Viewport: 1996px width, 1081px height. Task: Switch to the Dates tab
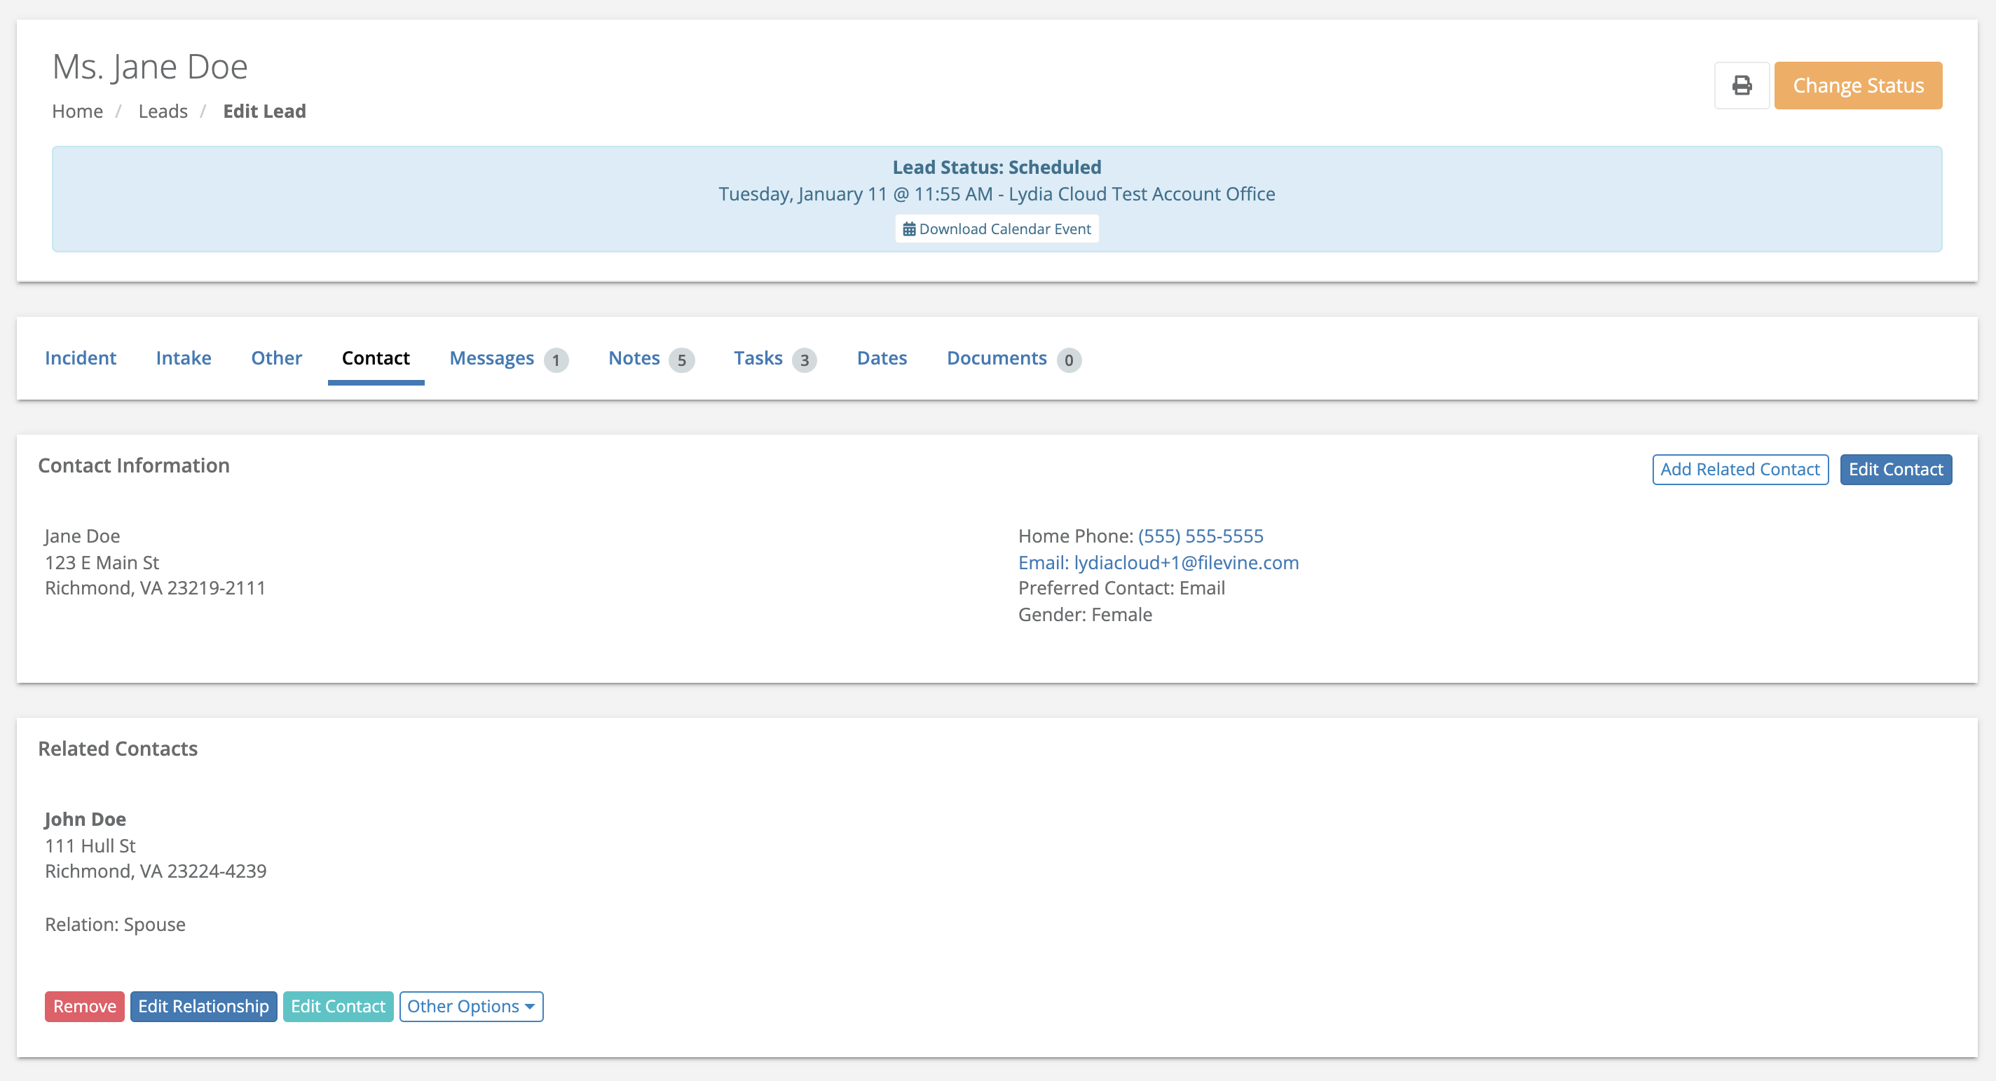pyautogui.click(x=882, y=358)
